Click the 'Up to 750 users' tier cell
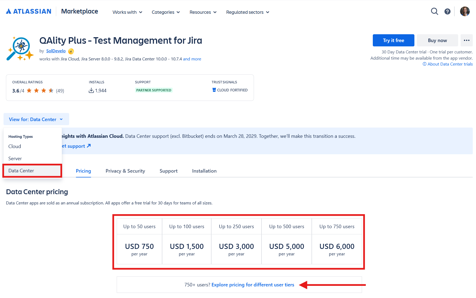The image size is (476, 298). pos(337,227)
